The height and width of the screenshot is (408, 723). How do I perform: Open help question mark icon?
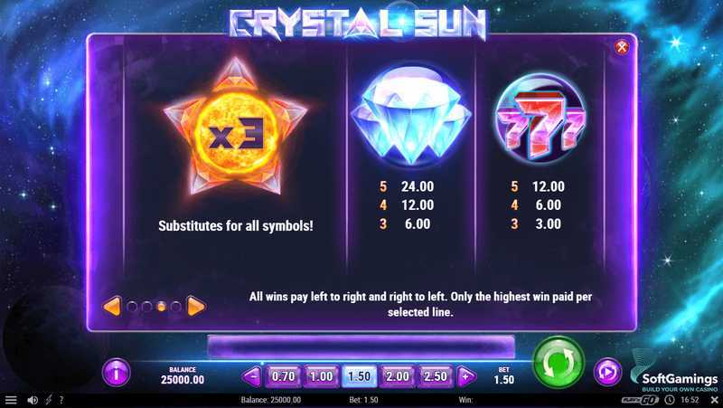click(61, 400)
